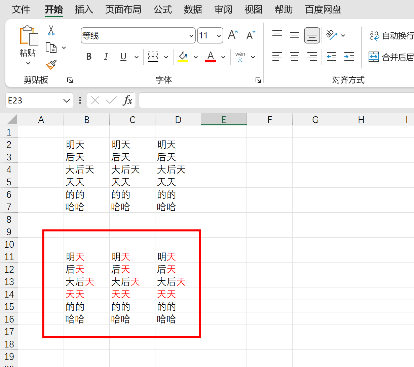Select column E header
Viewport: 414px width, 367px height.
(224, 120)
